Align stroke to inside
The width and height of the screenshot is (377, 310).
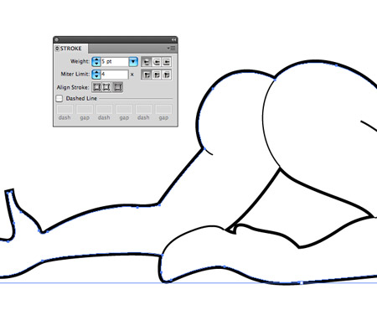point(106,87)
